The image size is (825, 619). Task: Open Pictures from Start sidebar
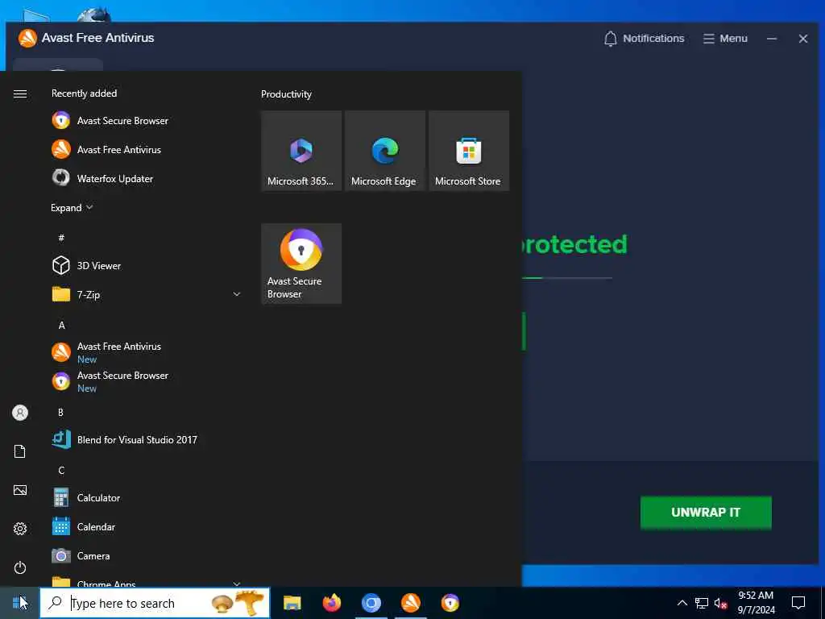tap(20, 490)
